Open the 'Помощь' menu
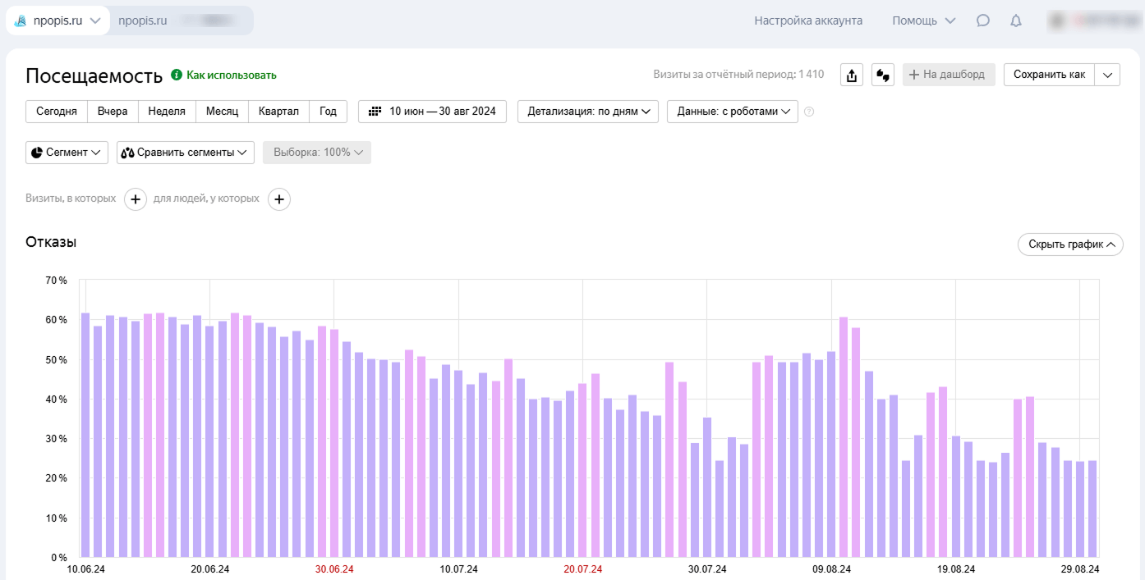The image size is (1145, 580). coord(924,21)
